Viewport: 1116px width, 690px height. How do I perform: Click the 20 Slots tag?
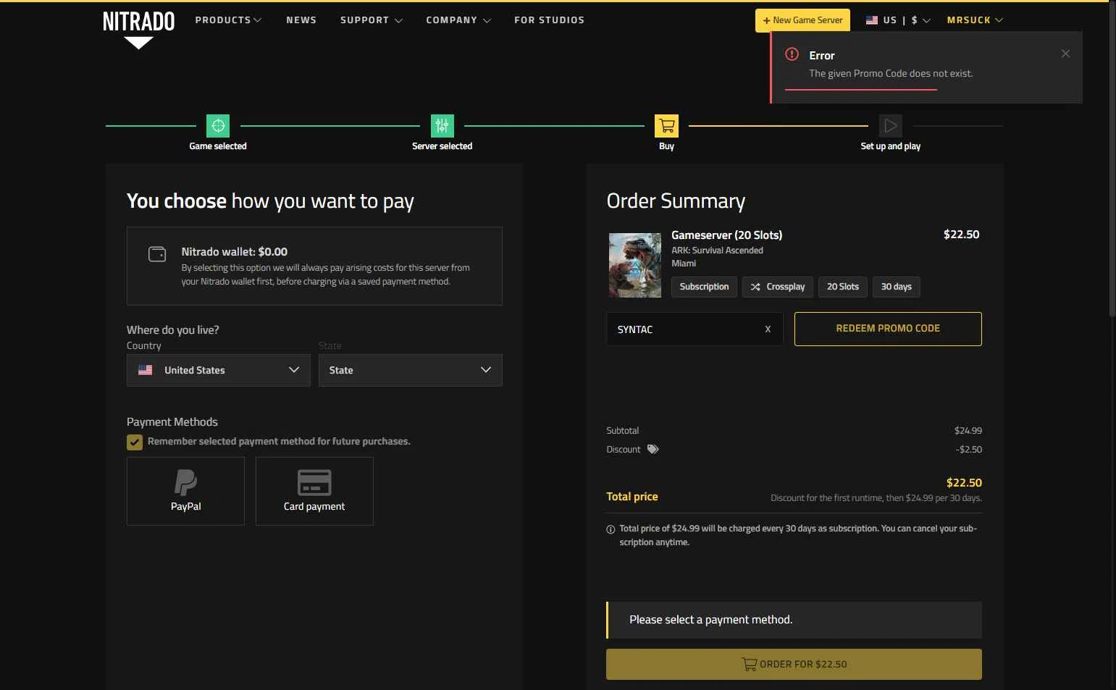(843, 287)
